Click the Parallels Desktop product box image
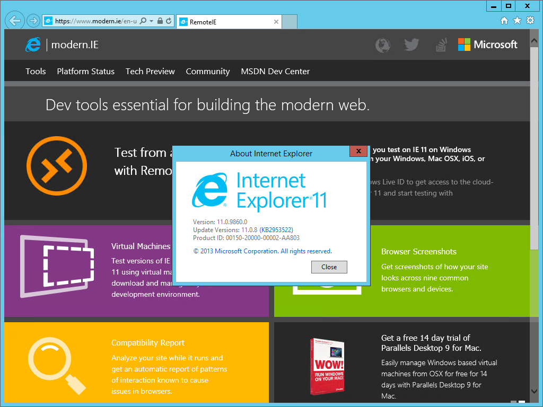Screen dimensions: 543x407 [327, 367]
